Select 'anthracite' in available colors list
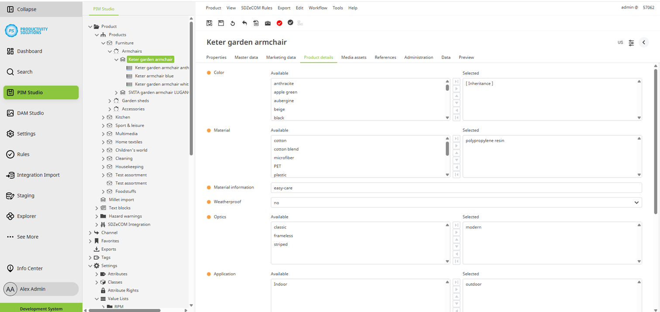660x312 pixels. pos(284,83)
